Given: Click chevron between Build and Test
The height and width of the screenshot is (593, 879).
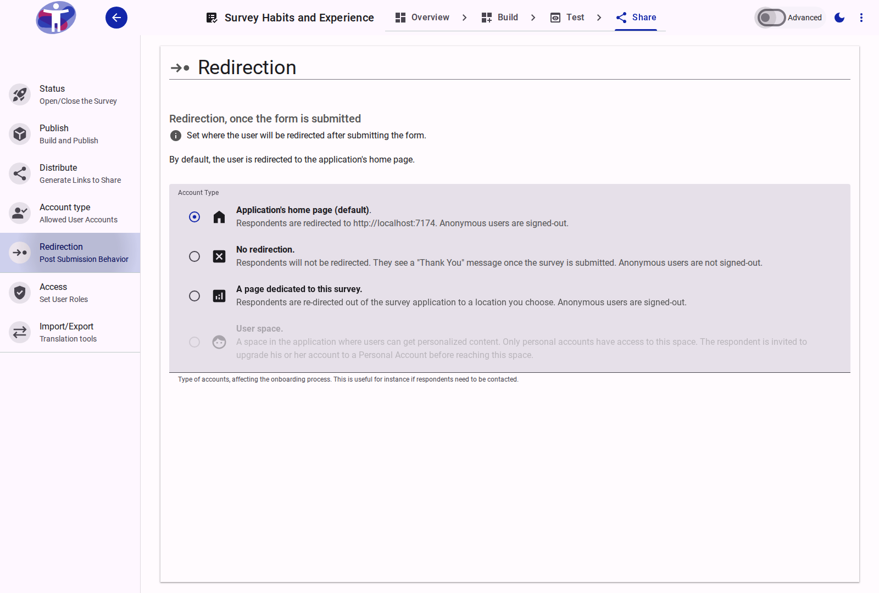Looking at the screenshot, I should 533,18.
